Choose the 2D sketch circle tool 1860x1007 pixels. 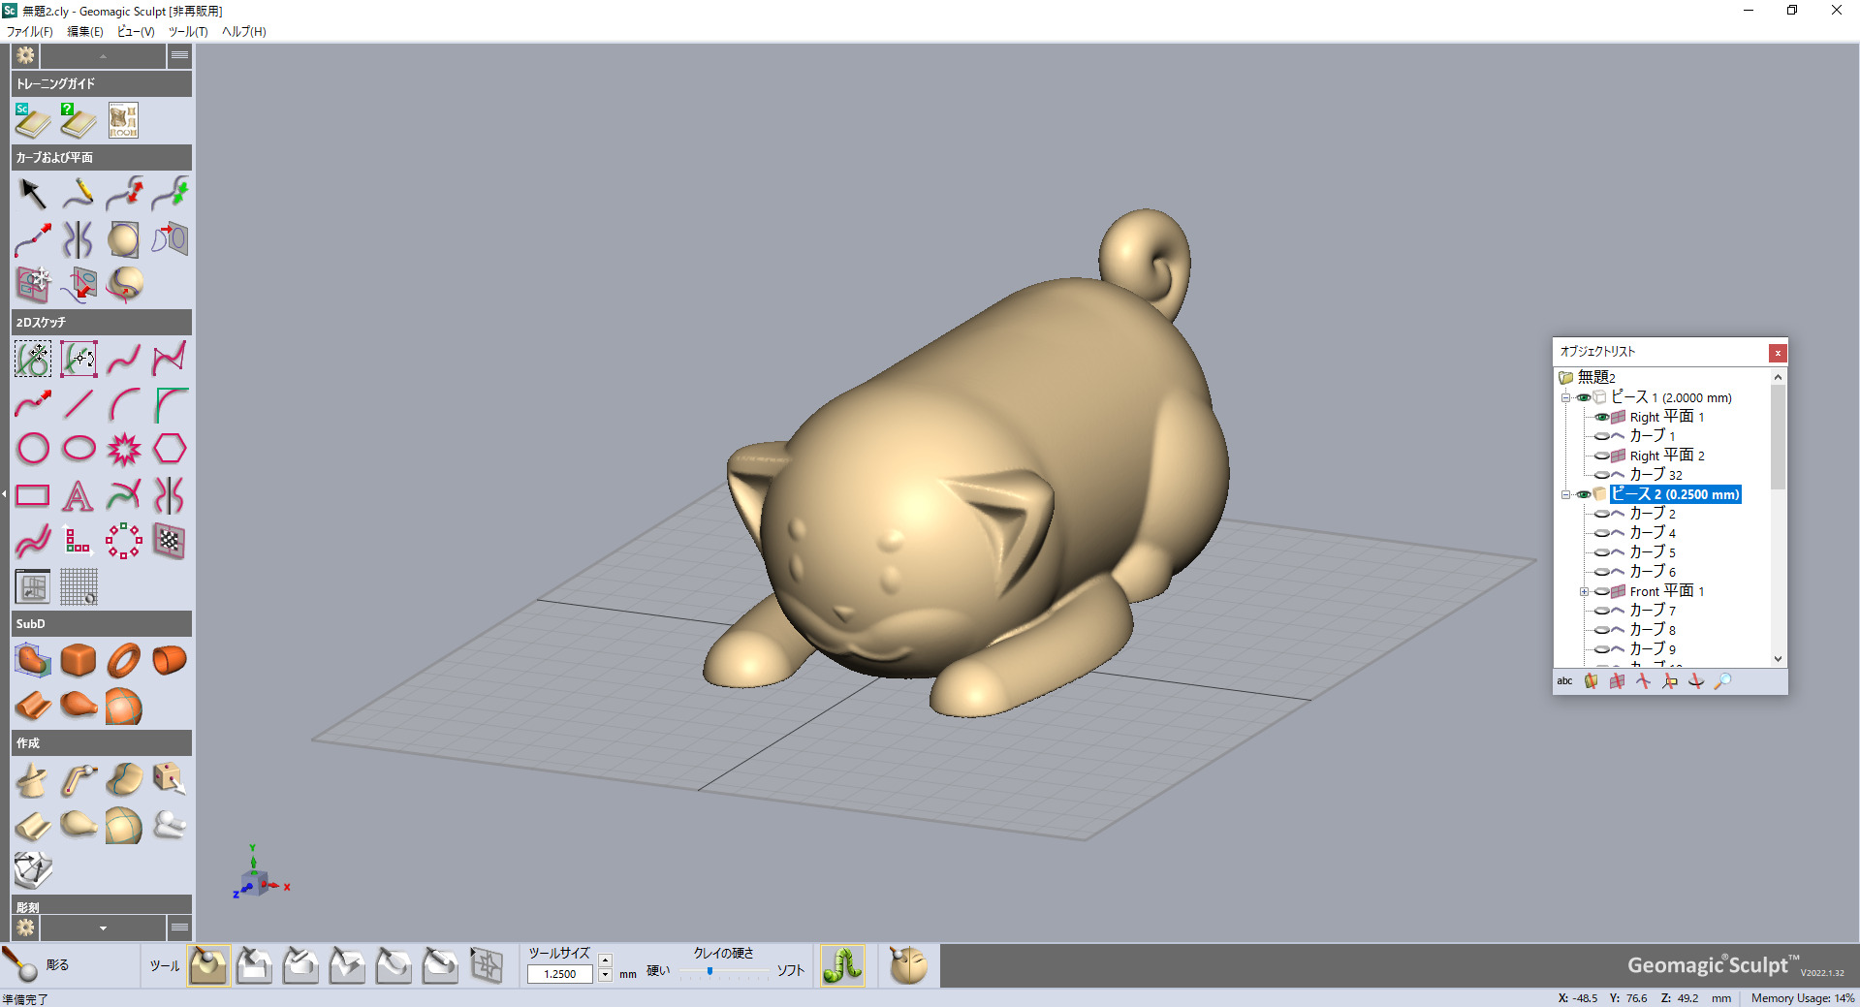click(x=32, y=449)
